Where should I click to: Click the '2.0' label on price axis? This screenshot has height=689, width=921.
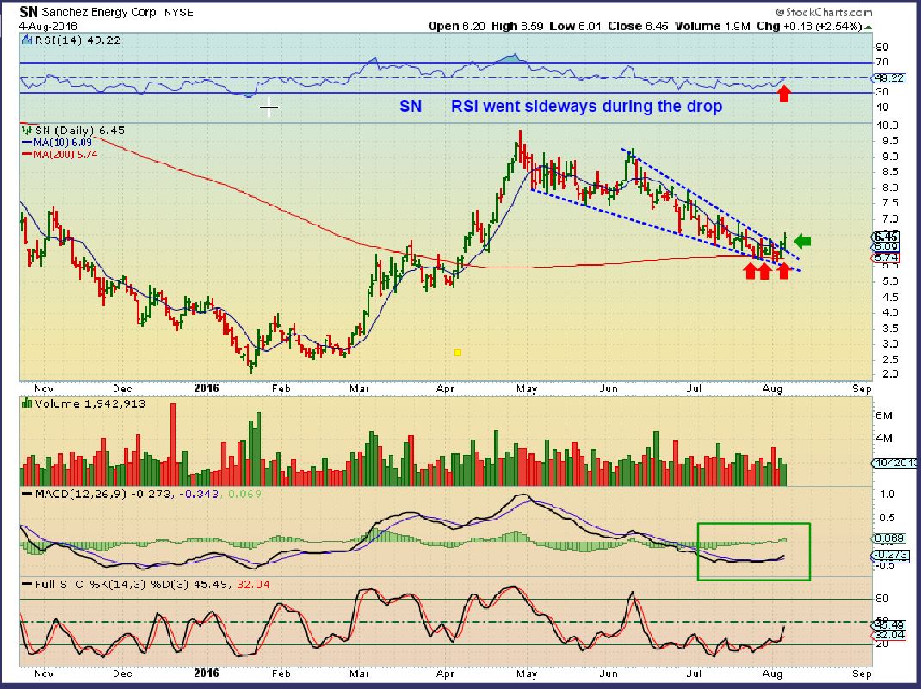click(x=890, y=374)
